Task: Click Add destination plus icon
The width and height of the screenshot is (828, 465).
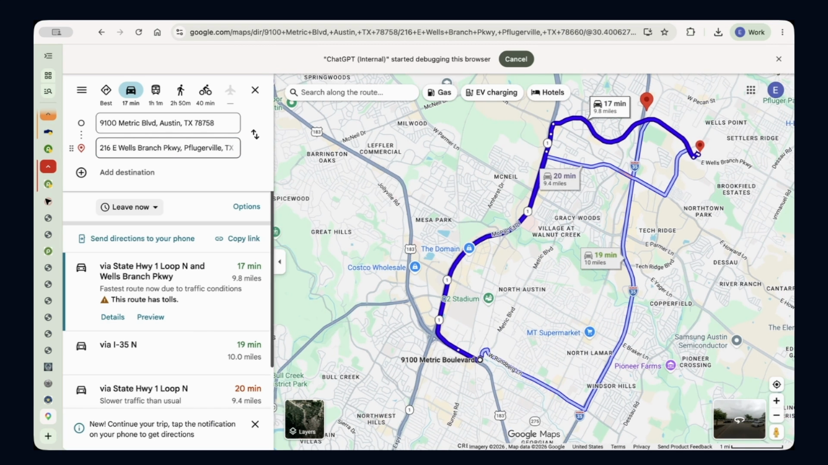Action: 81,173
